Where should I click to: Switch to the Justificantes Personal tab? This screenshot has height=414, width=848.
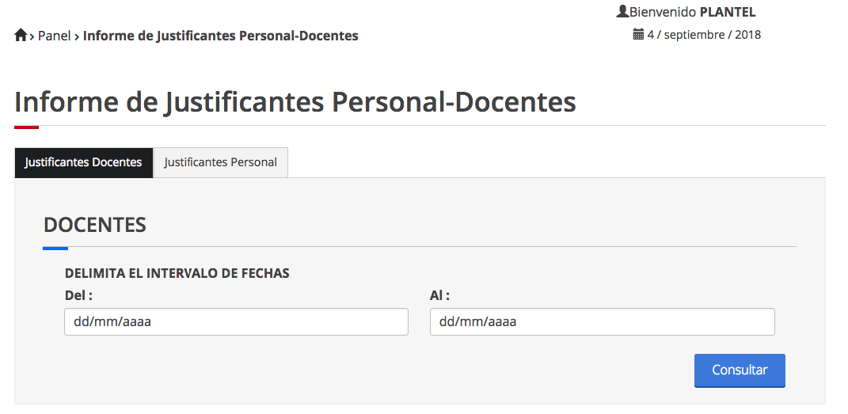click(220, 162)
